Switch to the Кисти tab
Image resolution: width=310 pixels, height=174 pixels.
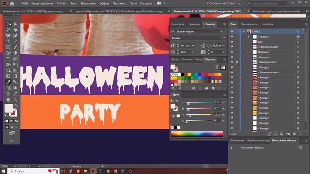pyautogui.click(x=175, y=59)
